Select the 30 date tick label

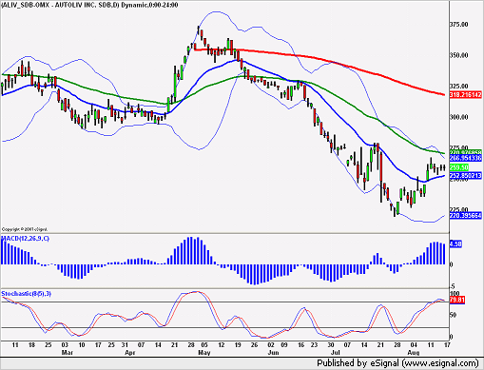(x=331, y=344)
